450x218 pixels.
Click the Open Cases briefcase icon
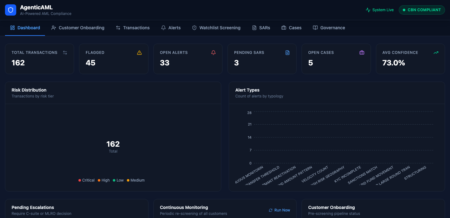pos(362,53)
